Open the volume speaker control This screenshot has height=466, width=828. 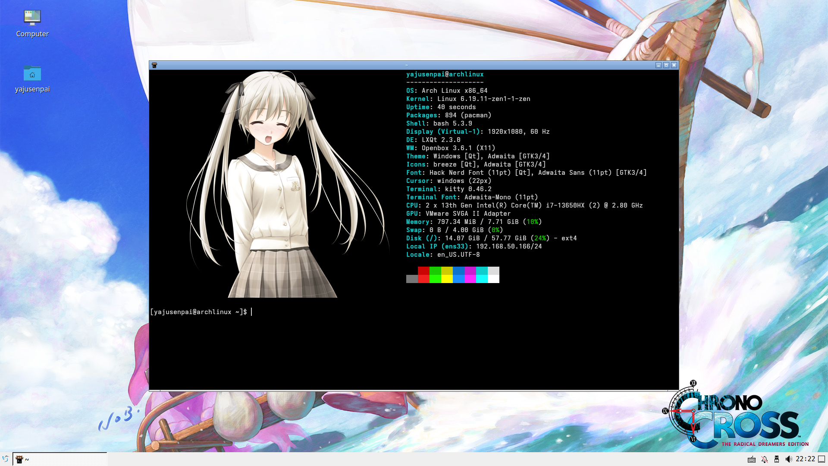click(x=789, y=459)
